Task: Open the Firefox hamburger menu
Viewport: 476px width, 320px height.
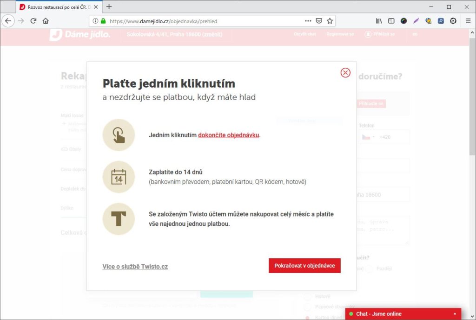Action: pos(468,21)
